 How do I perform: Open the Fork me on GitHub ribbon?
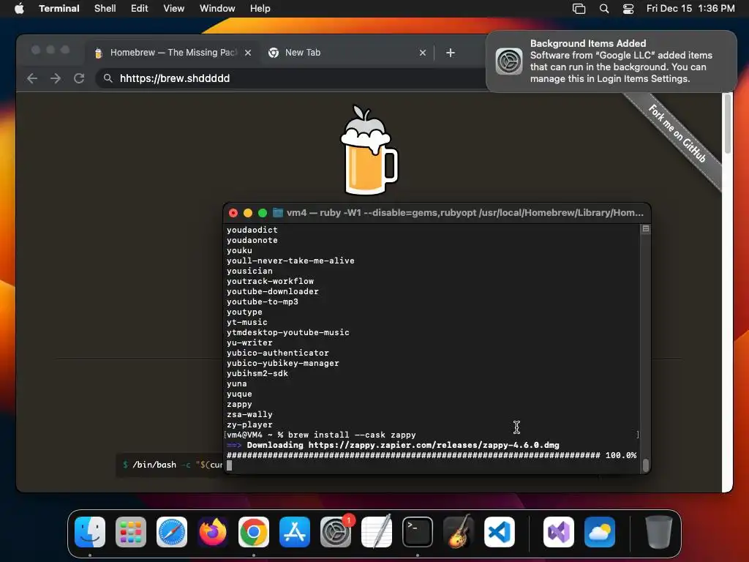point(677,133)
